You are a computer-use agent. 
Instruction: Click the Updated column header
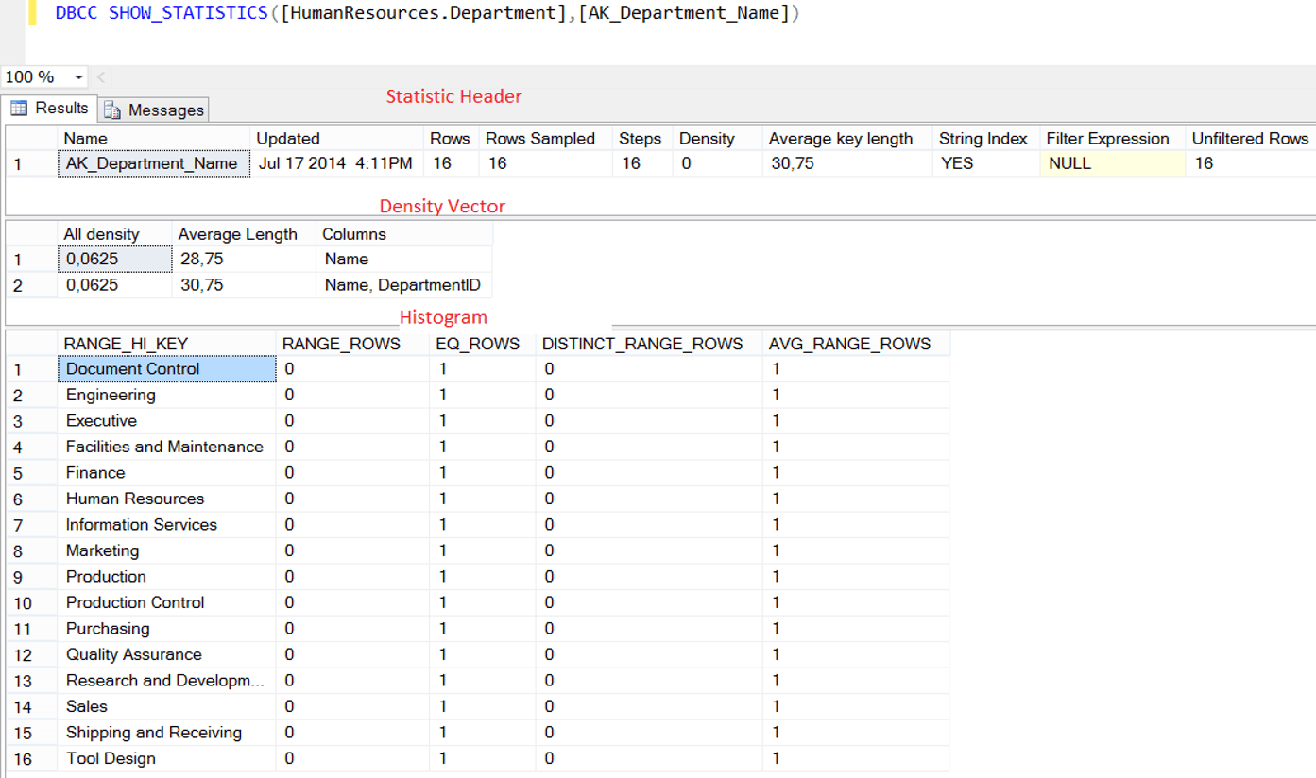[334, 139]
